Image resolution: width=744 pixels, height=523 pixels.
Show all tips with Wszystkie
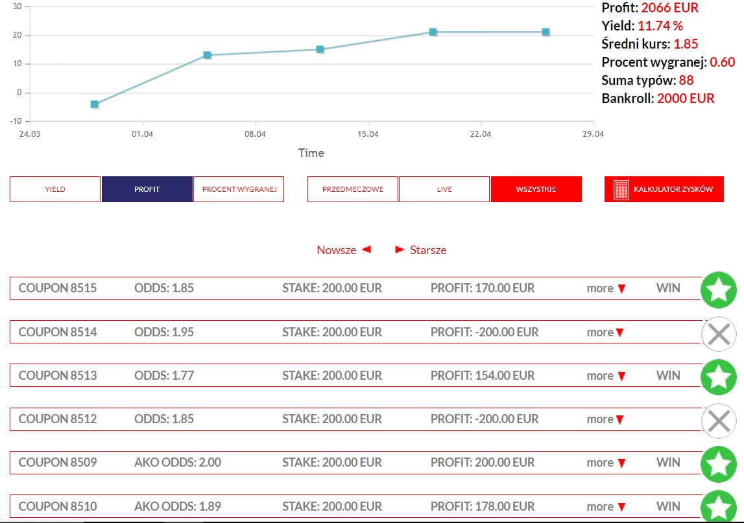click(x=536, y=189)
